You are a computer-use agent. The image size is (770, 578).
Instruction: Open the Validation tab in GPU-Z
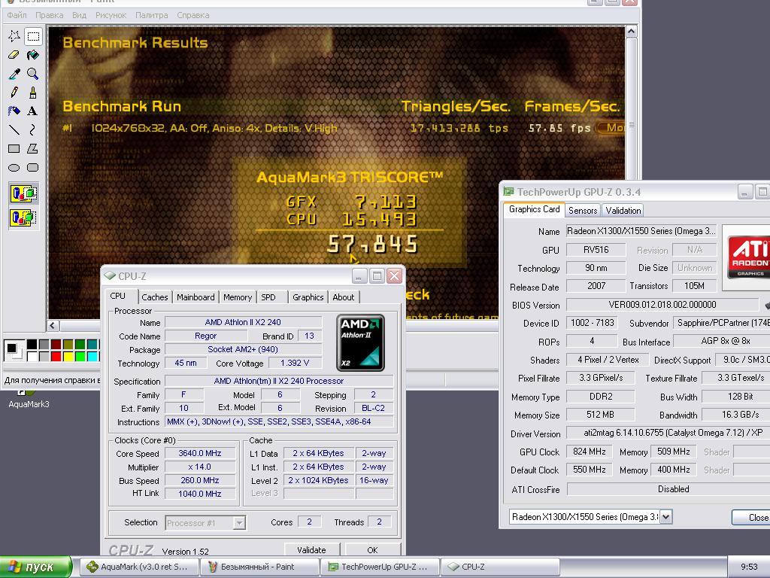point(623,211)
